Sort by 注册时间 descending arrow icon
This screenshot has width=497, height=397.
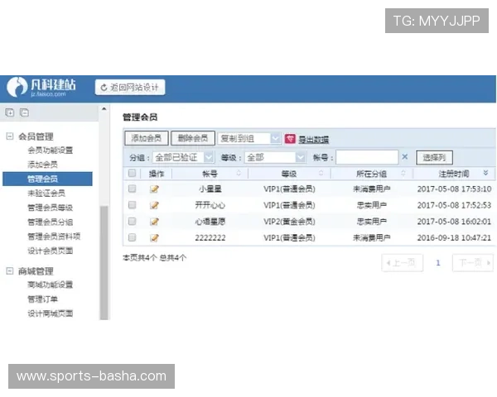pos(485,173)
